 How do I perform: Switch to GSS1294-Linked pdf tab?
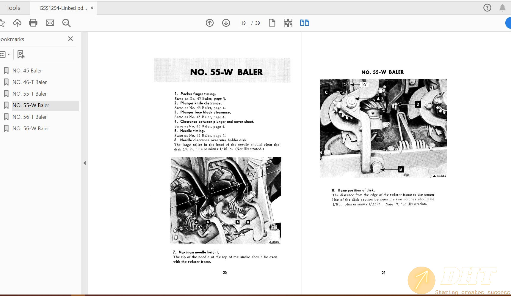point(63,8)
